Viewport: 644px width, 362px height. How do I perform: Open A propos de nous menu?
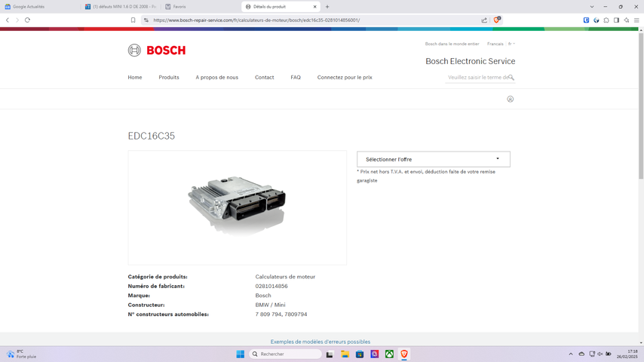[x=217, y=77]
